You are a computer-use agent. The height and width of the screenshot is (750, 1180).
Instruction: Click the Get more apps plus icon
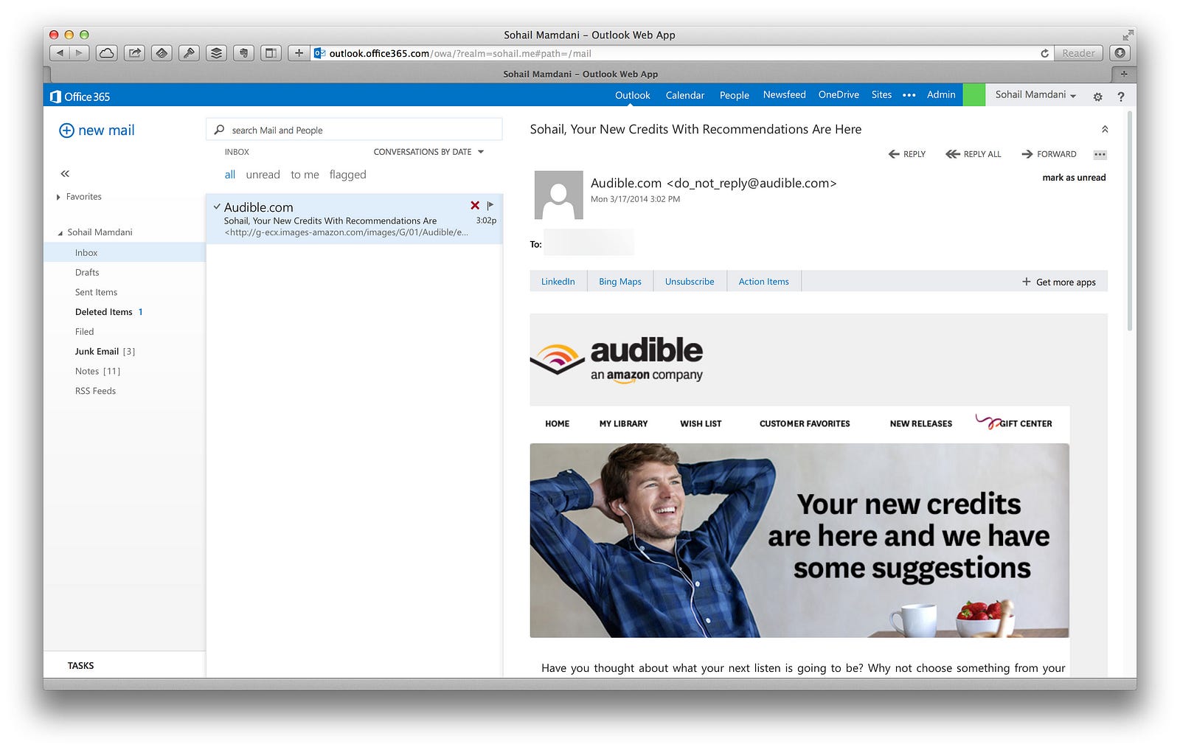(1026, 282)
